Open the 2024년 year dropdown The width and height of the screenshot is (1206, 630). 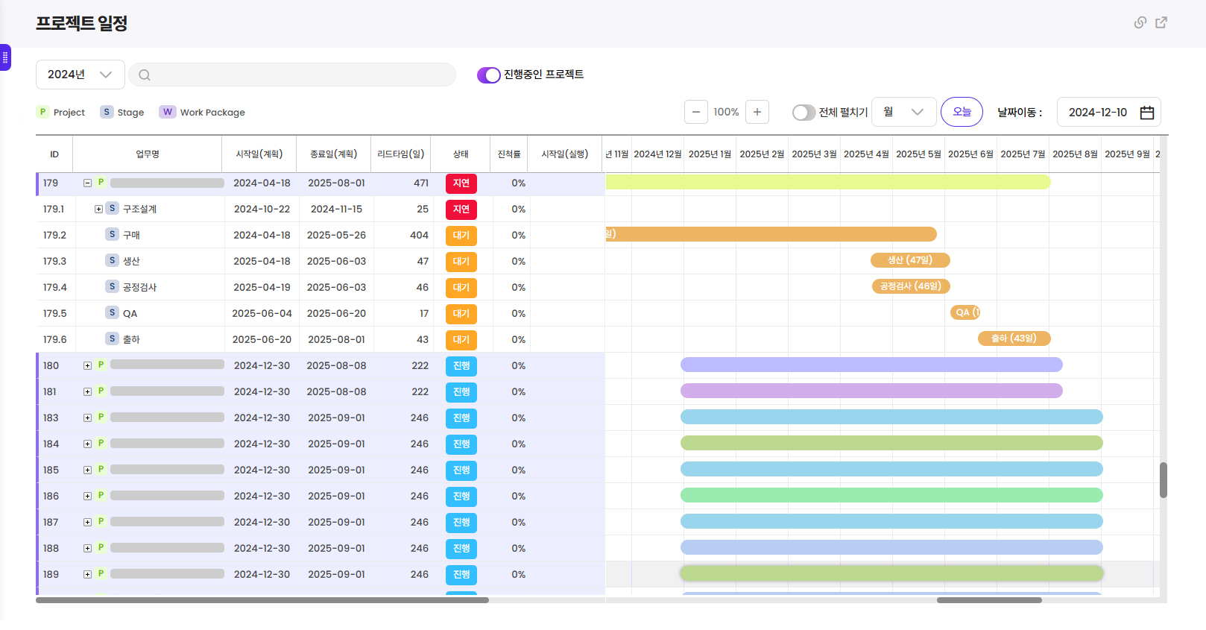pos(80,75)
